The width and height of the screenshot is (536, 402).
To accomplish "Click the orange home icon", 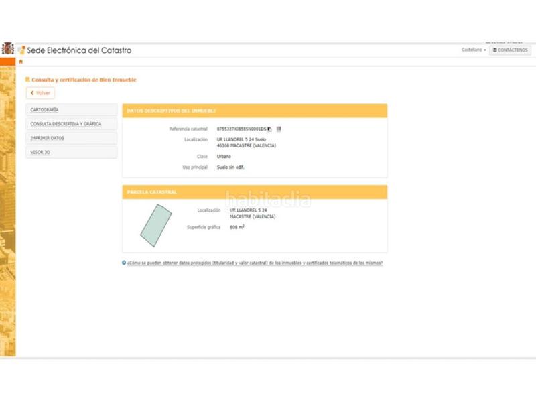I will [21, 62].
